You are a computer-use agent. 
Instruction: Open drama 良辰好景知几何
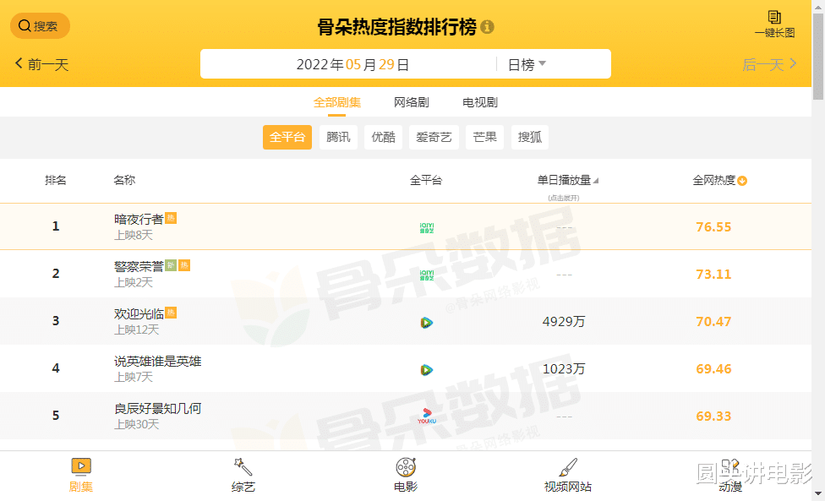[x=158, y=408]
